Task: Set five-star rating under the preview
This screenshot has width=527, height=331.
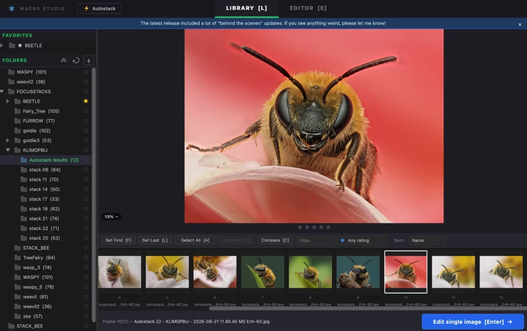Action: tap(328, 227)
